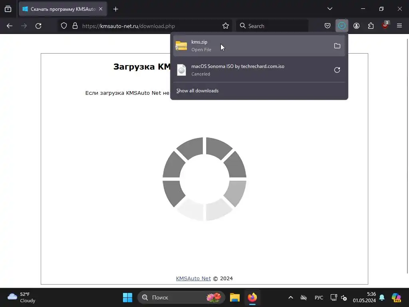Screen dimensions: 409x307
Task: Bookmark this page with the star
Action: click(226, 26)
